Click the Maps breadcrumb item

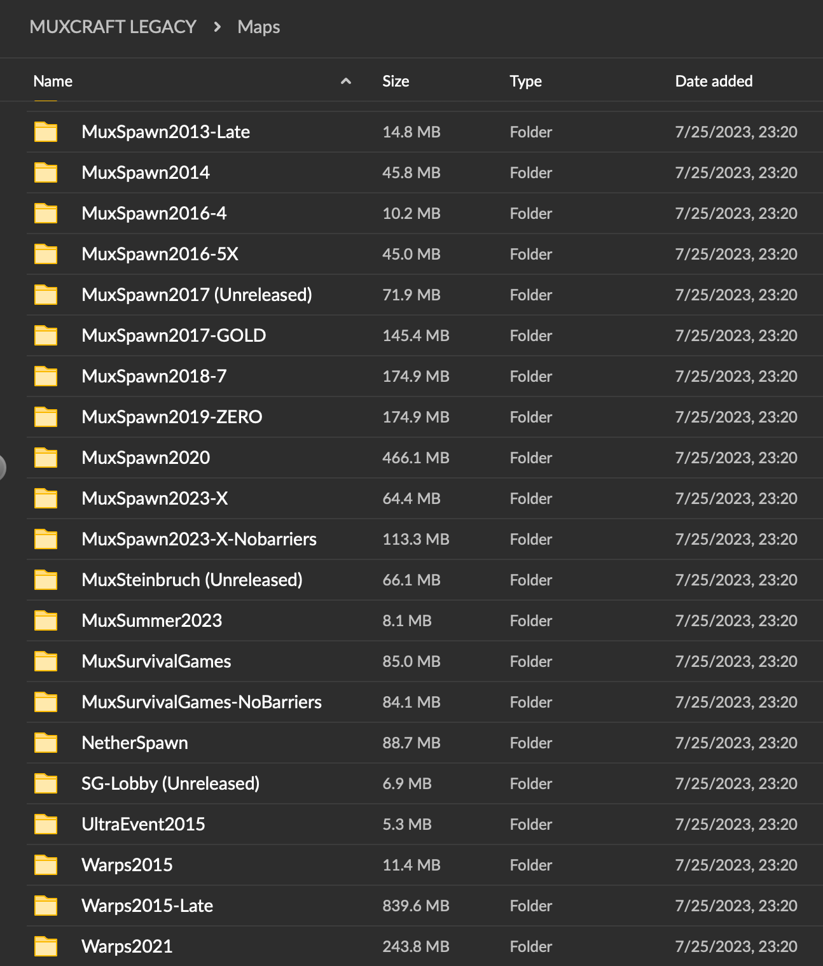[258, 27]
